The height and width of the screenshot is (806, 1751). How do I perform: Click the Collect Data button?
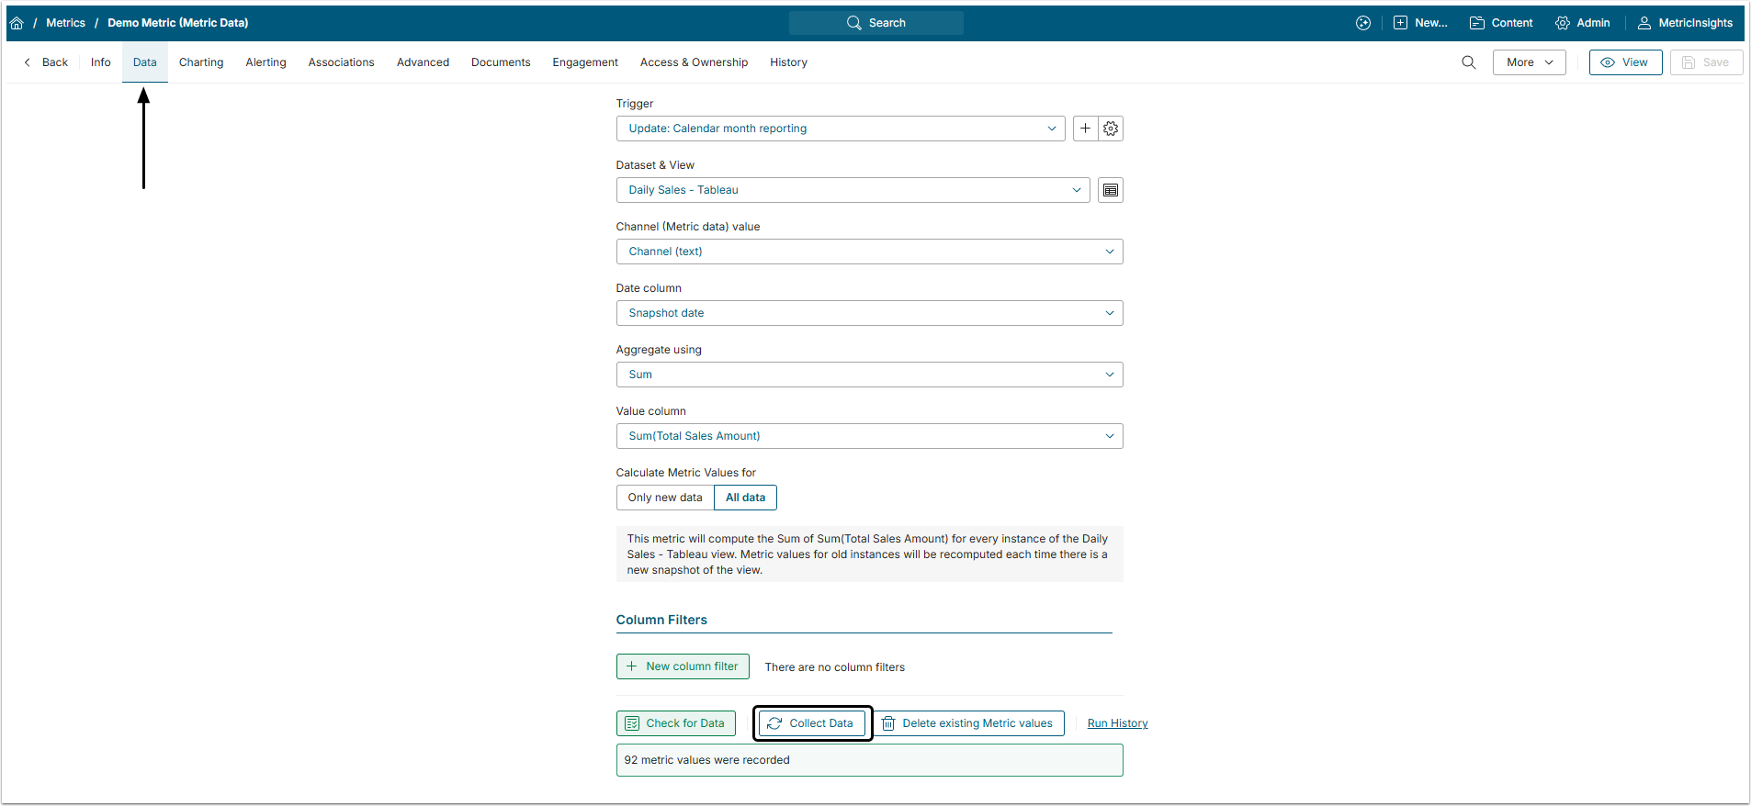pyautogui.click(x=812, y=723)
